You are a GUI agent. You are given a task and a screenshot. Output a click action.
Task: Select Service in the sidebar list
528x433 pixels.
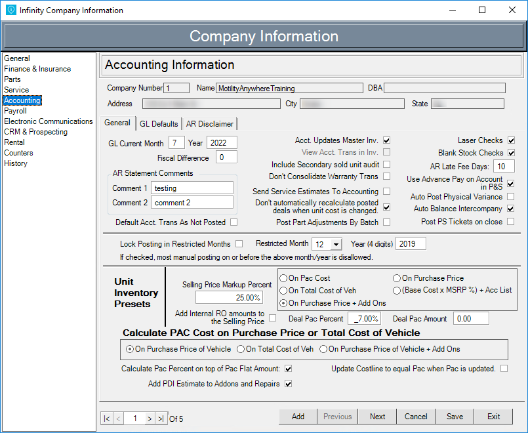click(x=16, y=90)
